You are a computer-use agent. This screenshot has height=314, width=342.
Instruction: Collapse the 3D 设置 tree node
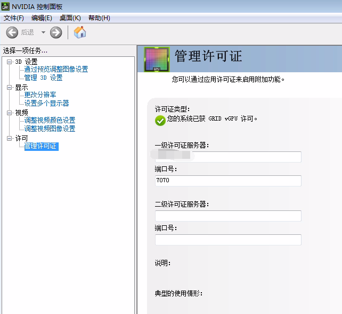click(9, 62)
